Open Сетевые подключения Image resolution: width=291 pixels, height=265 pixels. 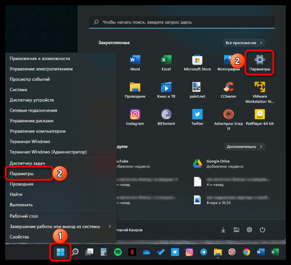coord(61,110)
